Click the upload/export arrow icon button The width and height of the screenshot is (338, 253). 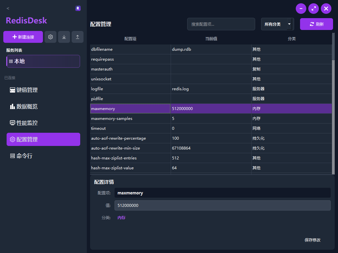click(x=78, y=37)
